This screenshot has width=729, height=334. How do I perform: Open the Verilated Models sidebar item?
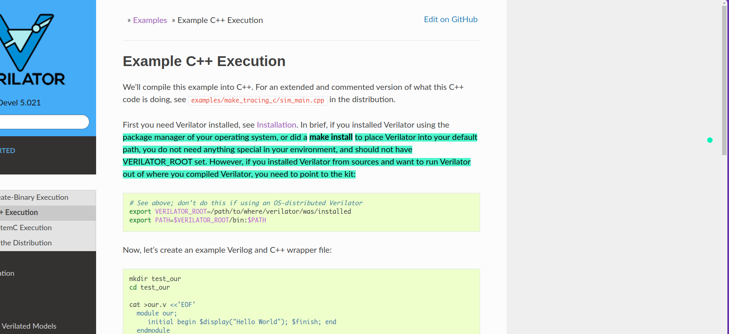point(29,326)
